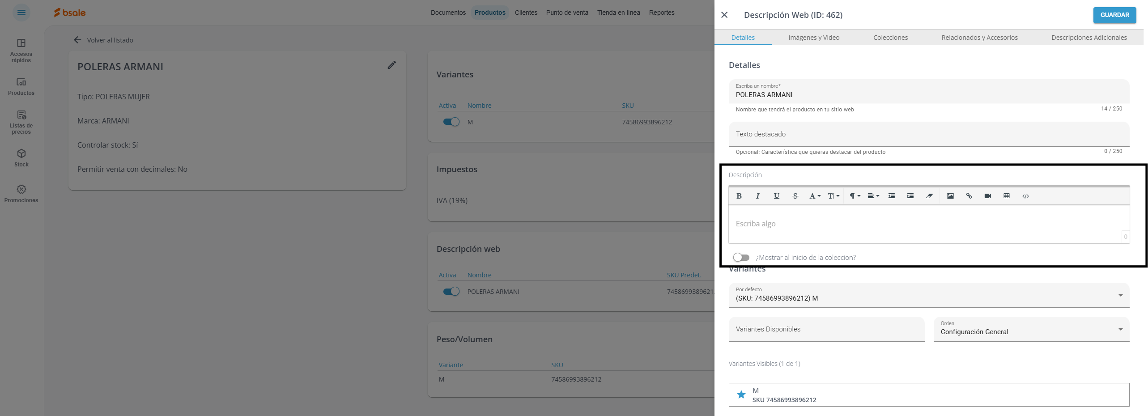Toggle POLERAS ARMANI web description active switch
This screenshot has height=416, width=1148.
(x=451, y=291)
